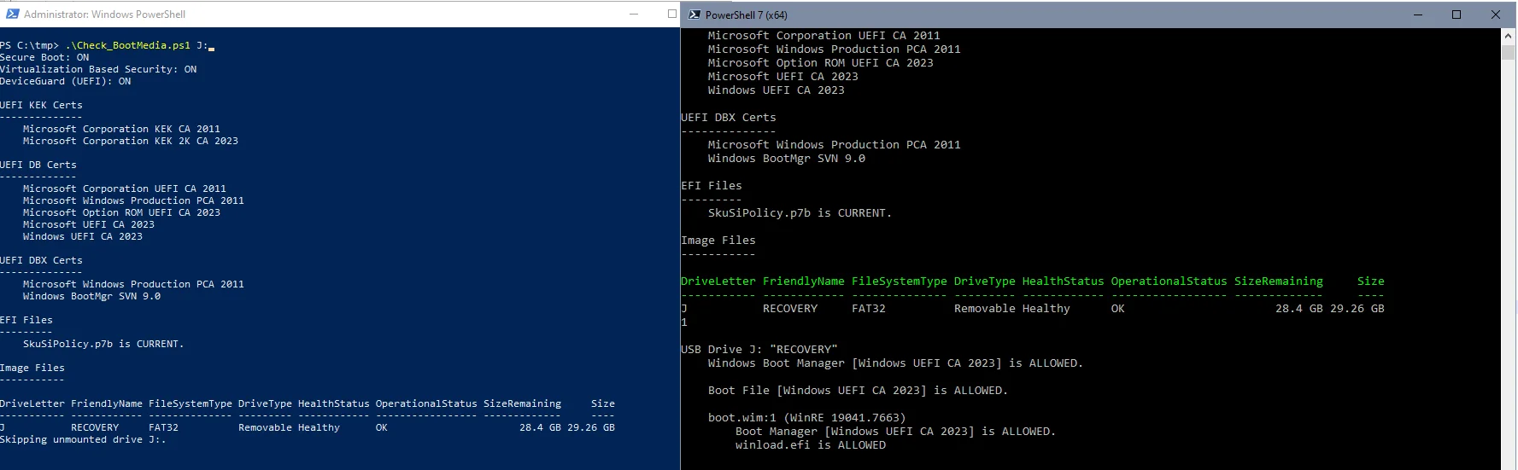Maximize the PowerShell 7 (x64) window
This screenshot has width=1518, height=470.
click(x=1456, y=15)
